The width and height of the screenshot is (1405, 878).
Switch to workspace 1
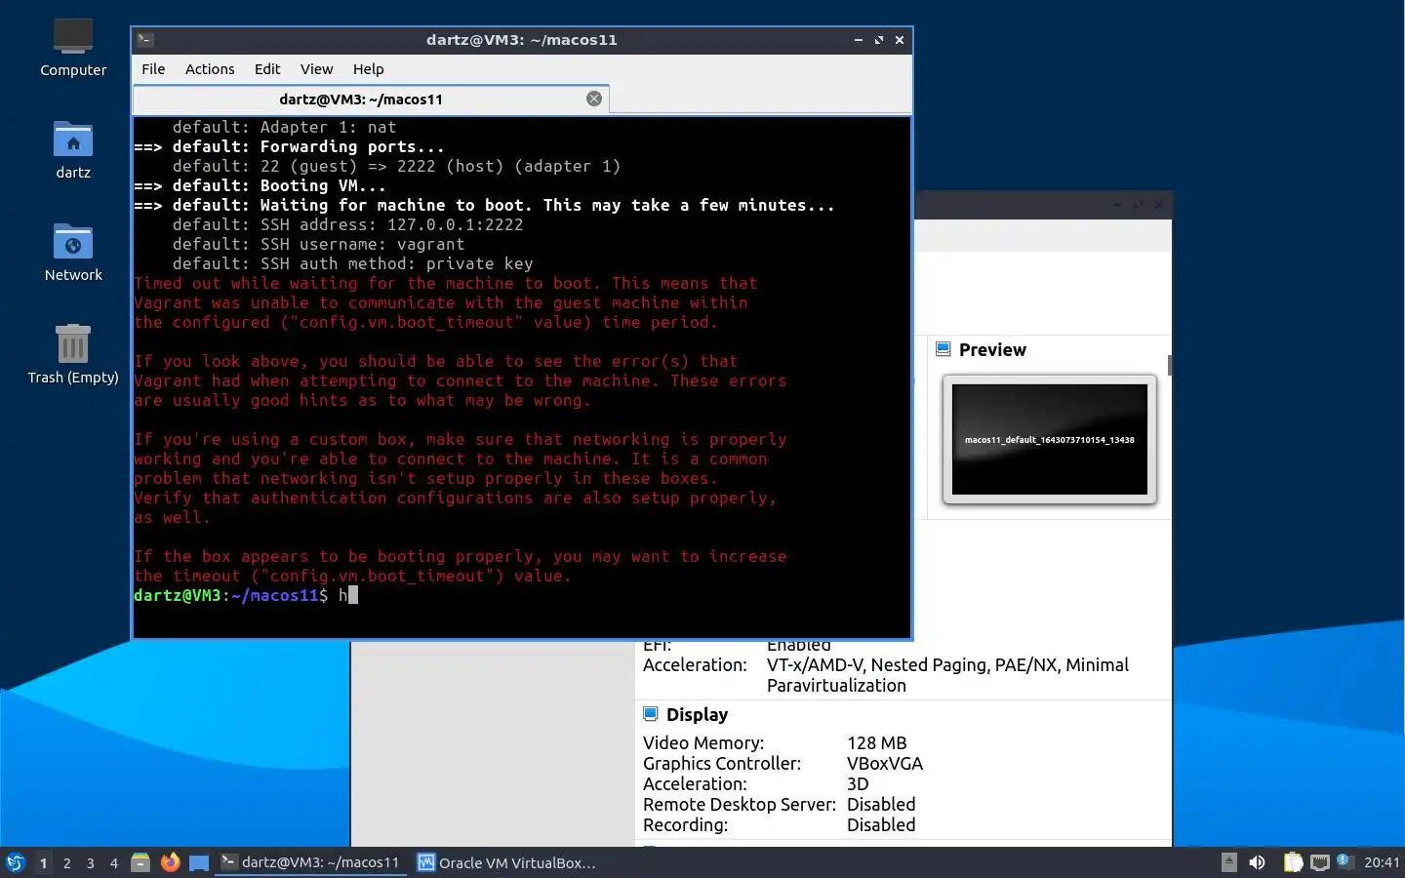point(43,862)
